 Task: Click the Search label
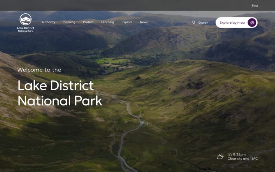coord(203,23)
